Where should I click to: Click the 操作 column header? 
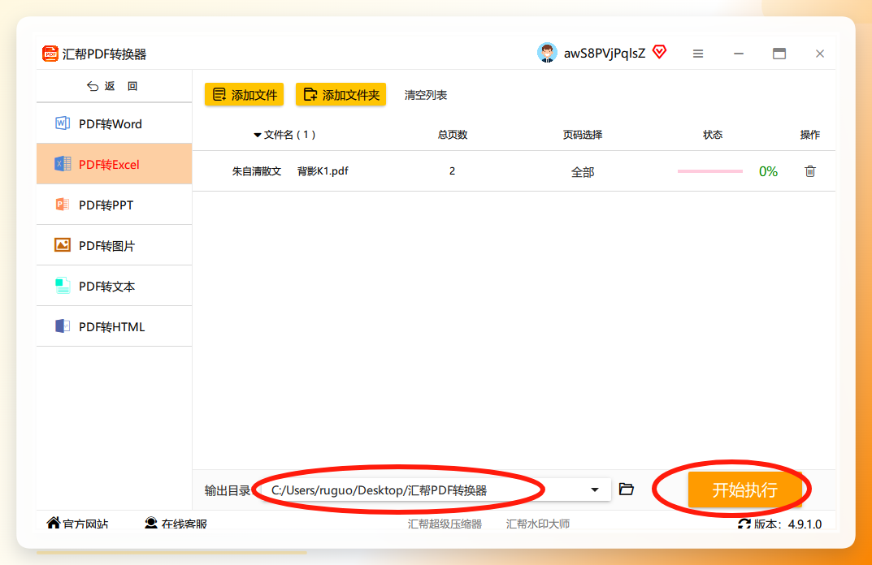(809, 135)
